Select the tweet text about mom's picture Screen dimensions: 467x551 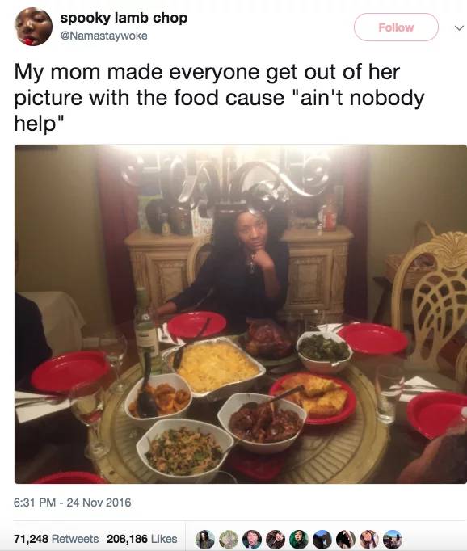coord(219,98)
